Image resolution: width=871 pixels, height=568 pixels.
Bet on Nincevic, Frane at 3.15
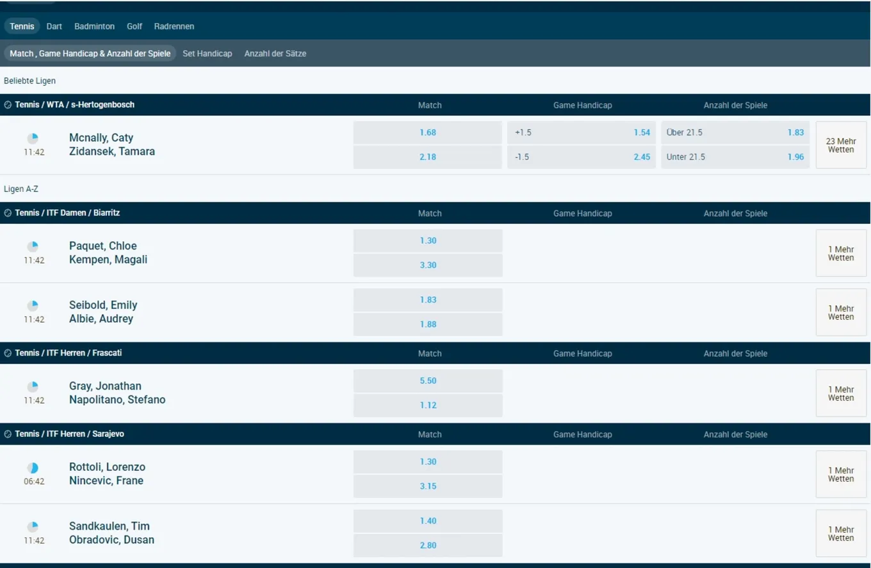[428, 486]
